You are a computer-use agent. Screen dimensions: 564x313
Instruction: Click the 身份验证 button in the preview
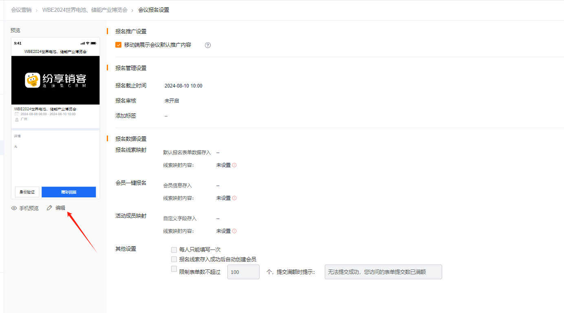[27, 192]
